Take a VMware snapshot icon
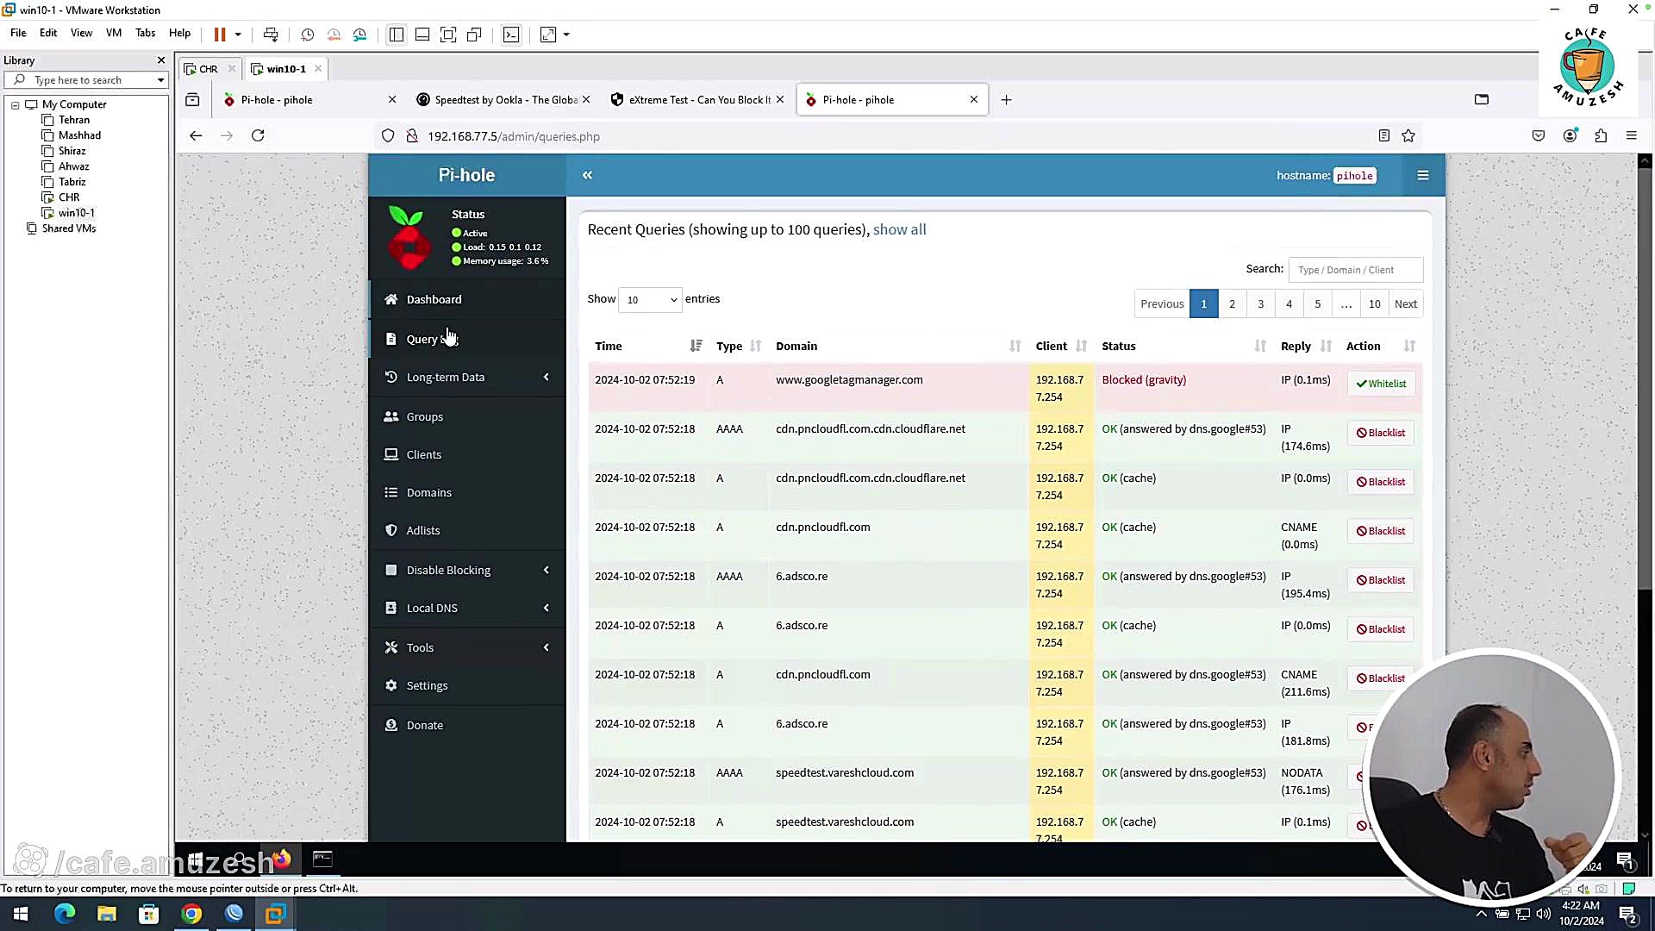The image size is (1655, 931). (308, 34)
